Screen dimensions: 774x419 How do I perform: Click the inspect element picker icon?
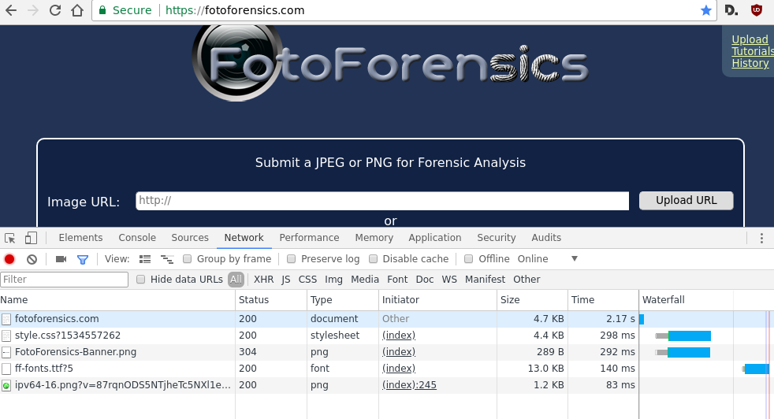(x=10, y=238)
